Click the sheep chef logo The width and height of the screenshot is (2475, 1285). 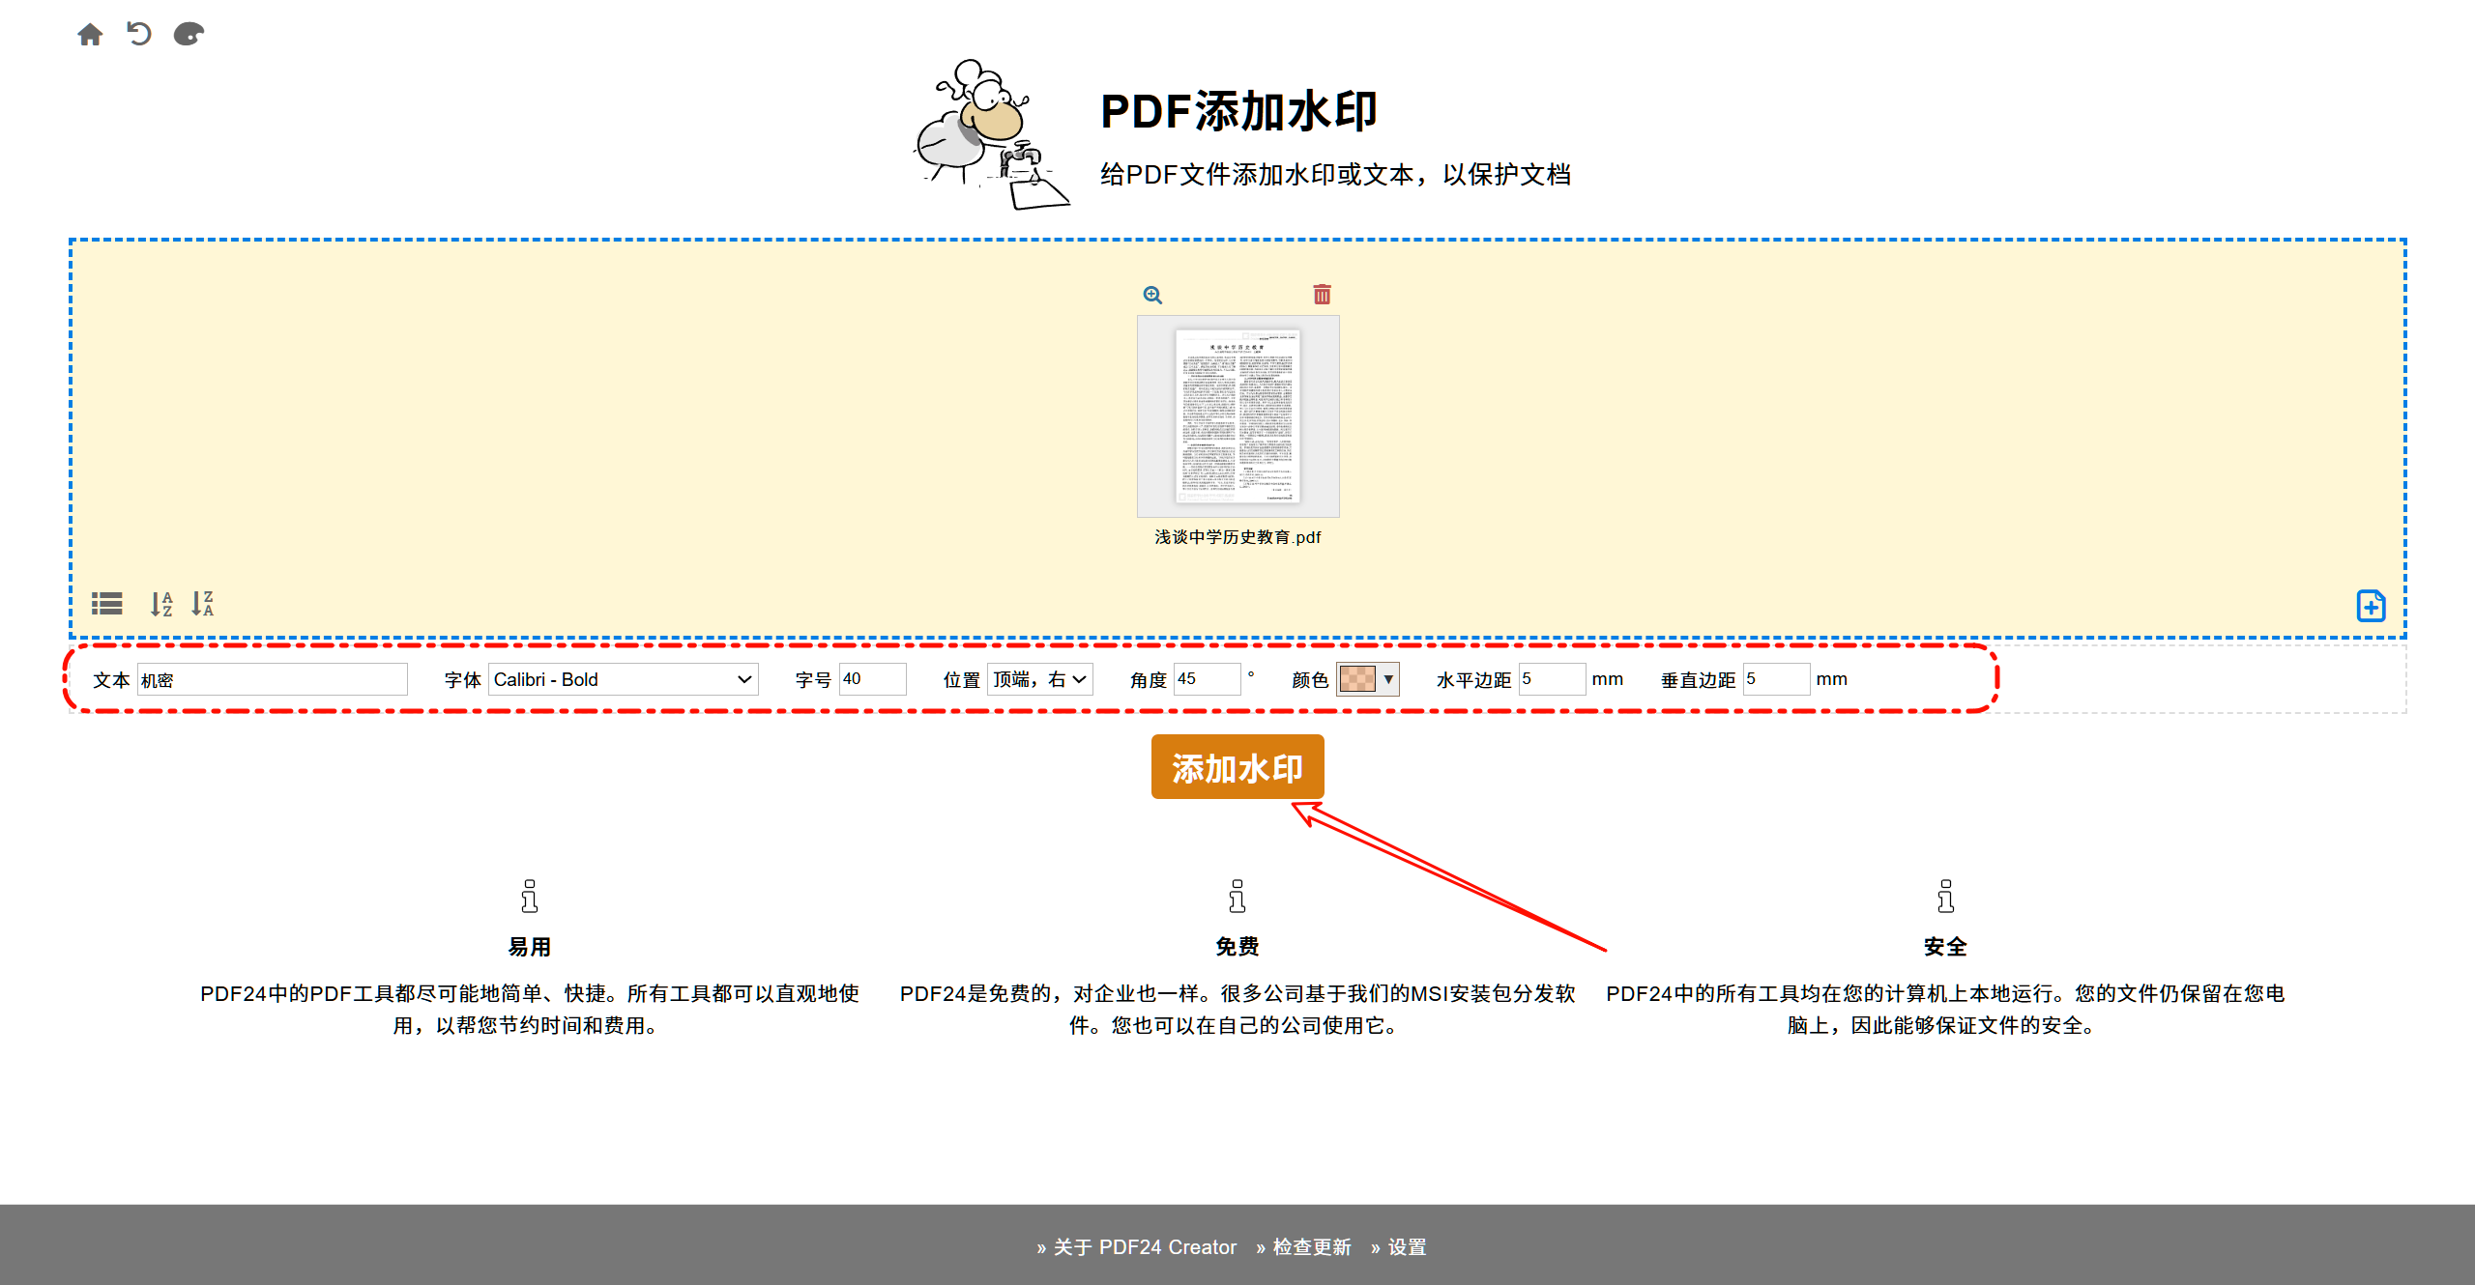coord(990,133)
